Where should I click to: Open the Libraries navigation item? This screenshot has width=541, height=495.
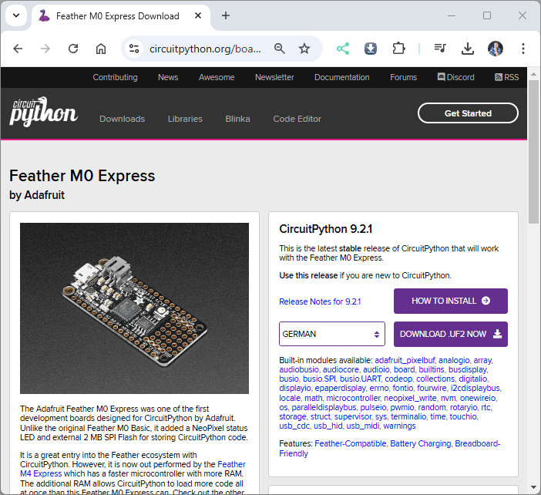185,119
